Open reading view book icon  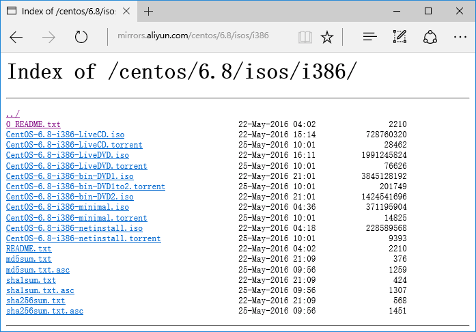point(305,38)
